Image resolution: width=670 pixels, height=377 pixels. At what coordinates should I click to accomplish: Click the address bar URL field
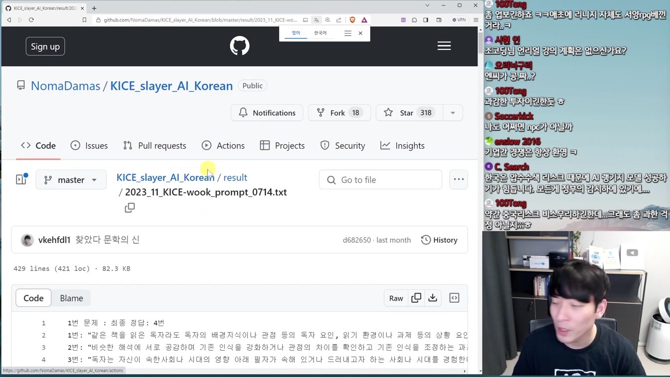[x=199, y=20]
